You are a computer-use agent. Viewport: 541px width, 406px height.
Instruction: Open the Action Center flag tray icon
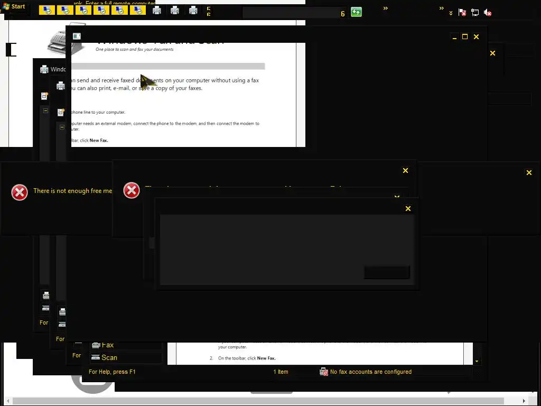pos(462,13)
